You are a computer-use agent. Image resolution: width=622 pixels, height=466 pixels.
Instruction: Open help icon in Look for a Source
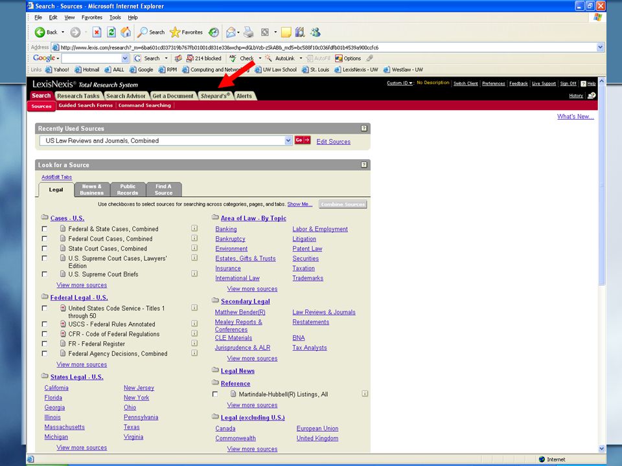coord(364,164)
